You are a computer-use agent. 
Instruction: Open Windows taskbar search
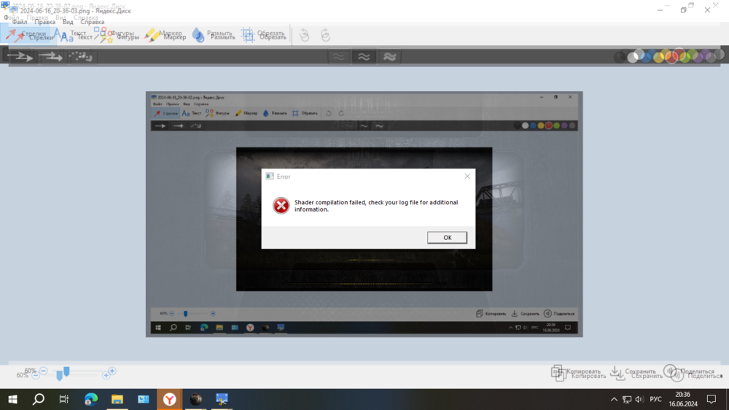click(x=39, y=399)
